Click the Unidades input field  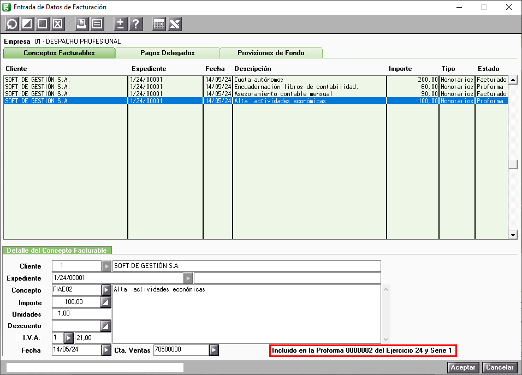[81, 314]
